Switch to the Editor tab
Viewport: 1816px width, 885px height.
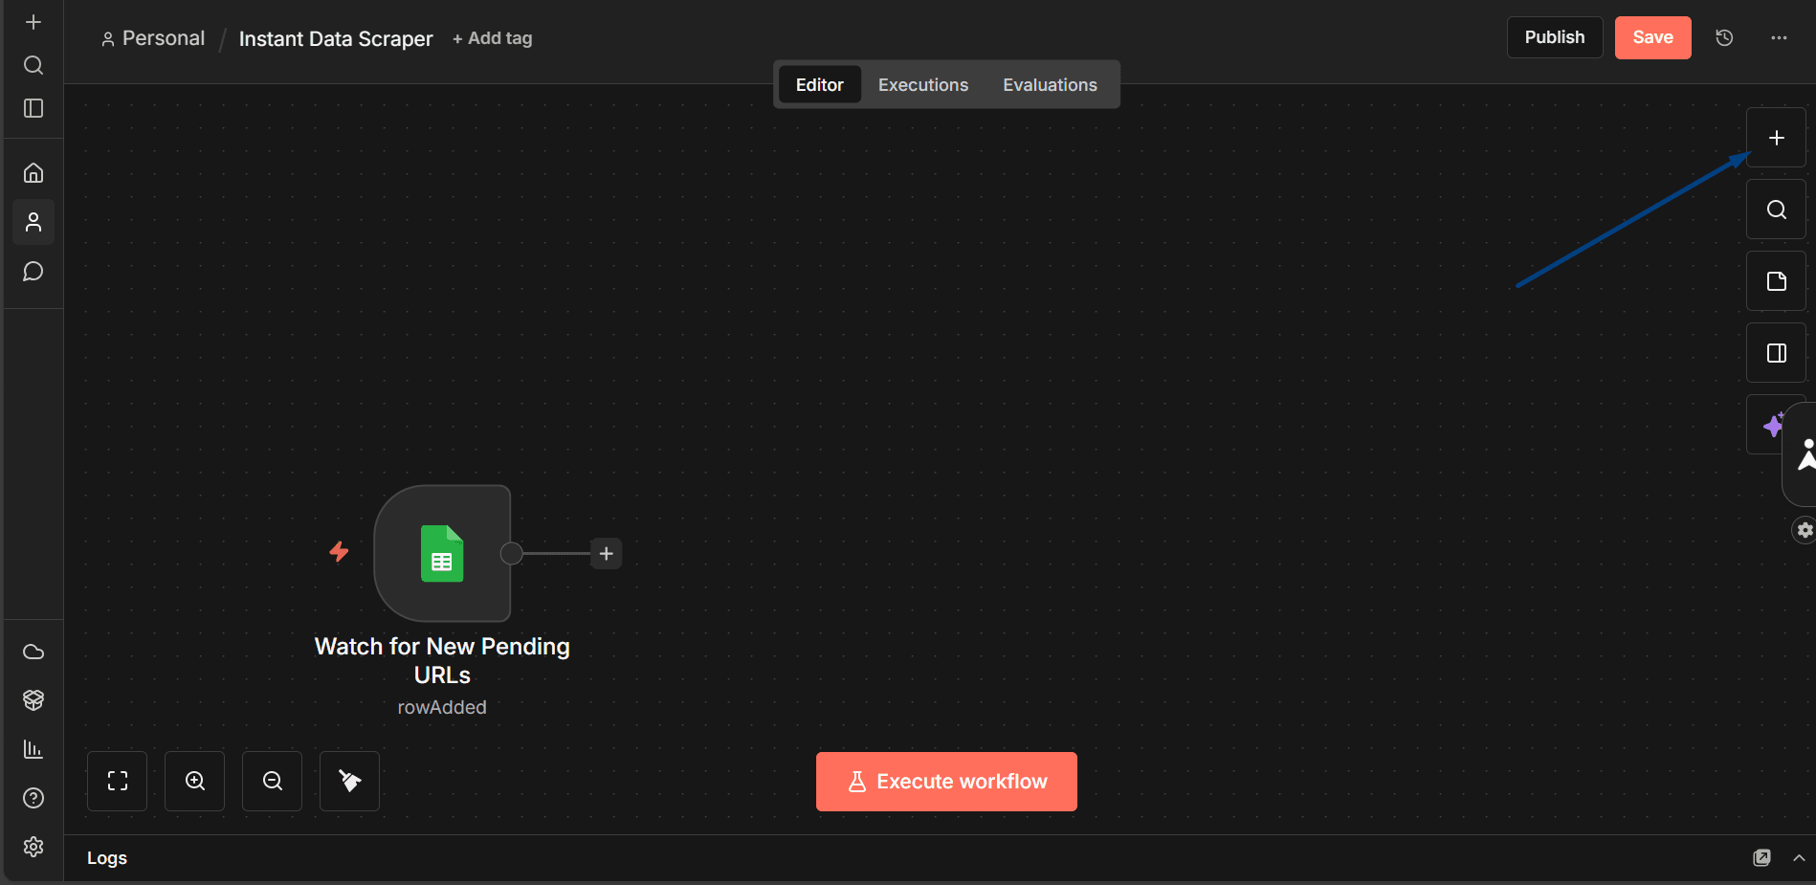pyautogui.click(x=820, y=85)
